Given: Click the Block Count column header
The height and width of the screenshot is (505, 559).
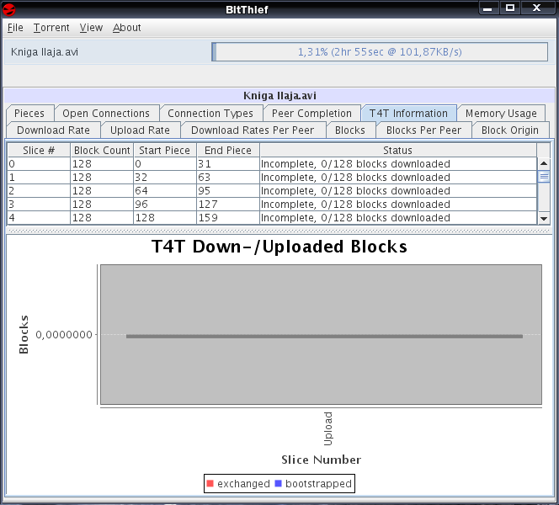Looking at the screenshot, I should [x=102, y=151].
